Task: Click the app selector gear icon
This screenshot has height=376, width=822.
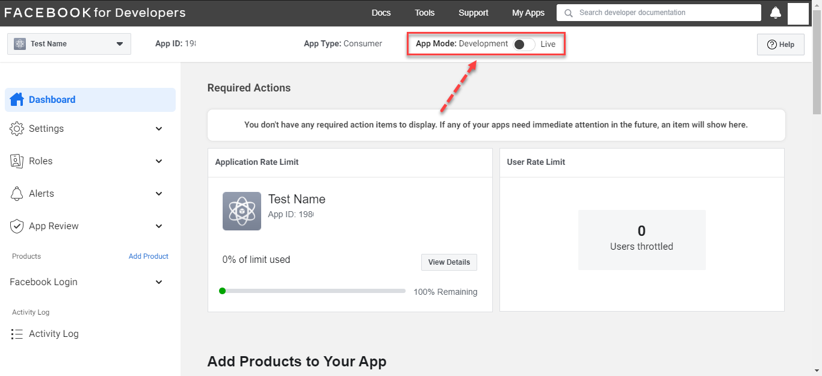Action: coord(20,44)
